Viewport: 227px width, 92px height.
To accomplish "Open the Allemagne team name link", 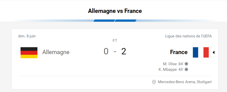I will [56, 52].
